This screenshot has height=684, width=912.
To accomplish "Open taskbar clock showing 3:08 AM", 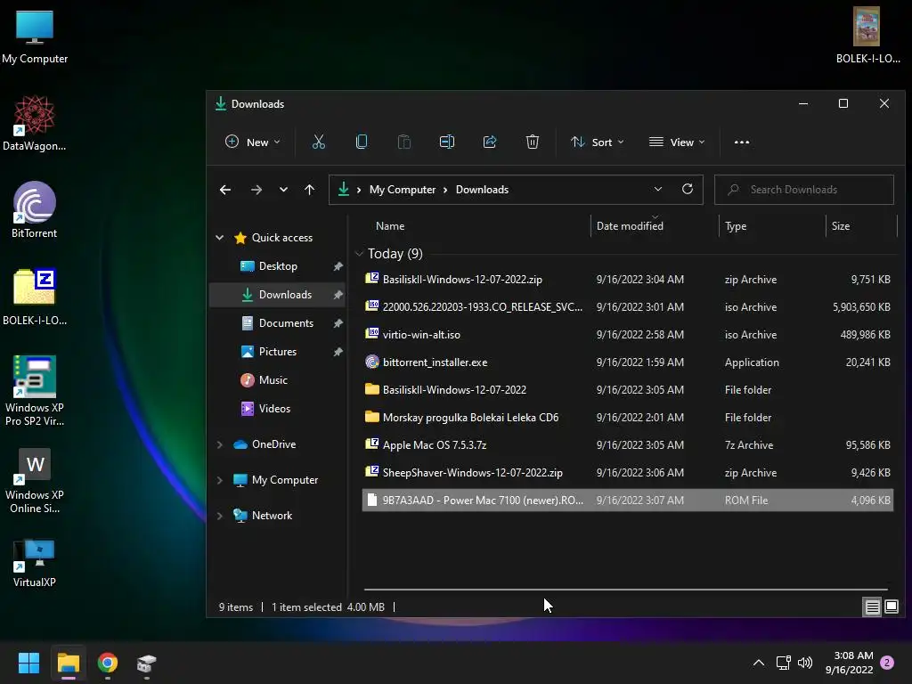I will (849, 663).
